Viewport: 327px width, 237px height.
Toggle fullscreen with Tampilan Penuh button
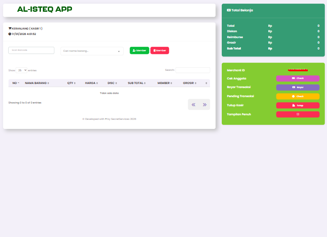tap(297, 114)
